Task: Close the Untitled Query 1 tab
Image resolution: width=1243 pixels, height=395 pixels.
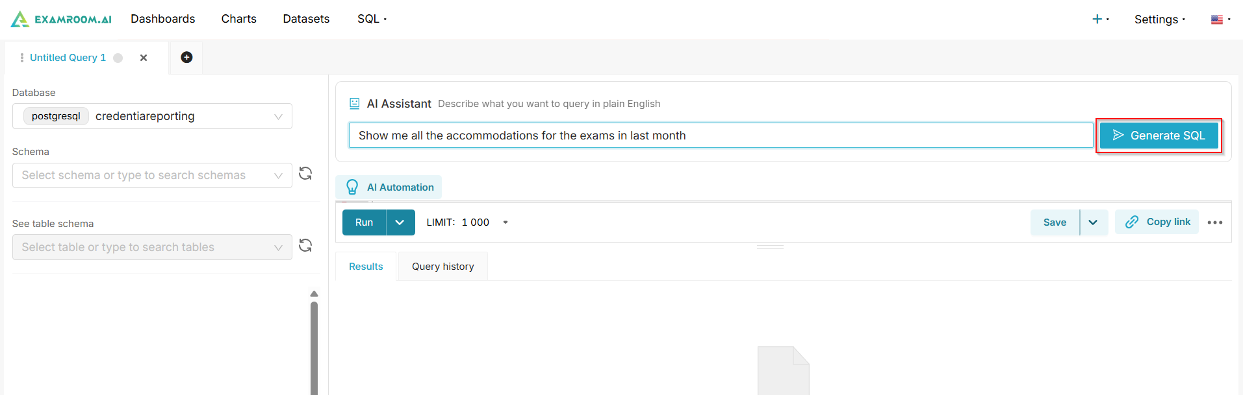Action: click(x=144, y=58)
